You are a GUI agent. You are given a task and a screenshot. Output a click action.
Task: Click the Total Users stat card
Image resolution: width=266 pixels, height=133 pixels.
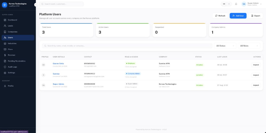click(x=66, y=30)
